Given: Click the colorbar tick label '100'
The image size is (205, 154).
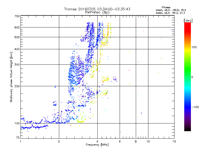Looking at the screenshot, I should click(x=194, y=47).
